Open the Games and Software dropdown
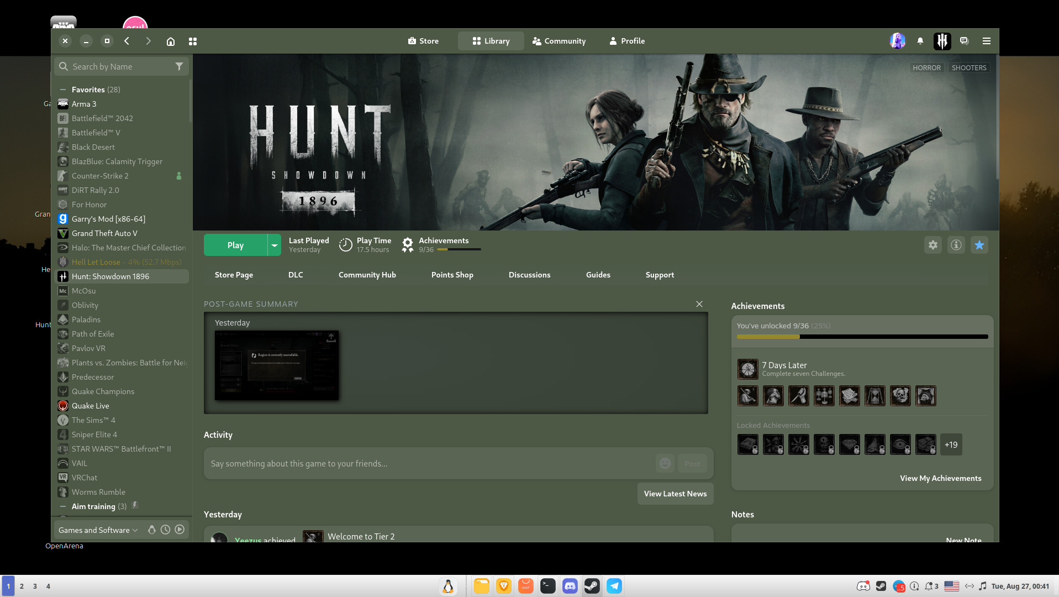Viewport: 1059px width, 597px height. coord(98,530)
